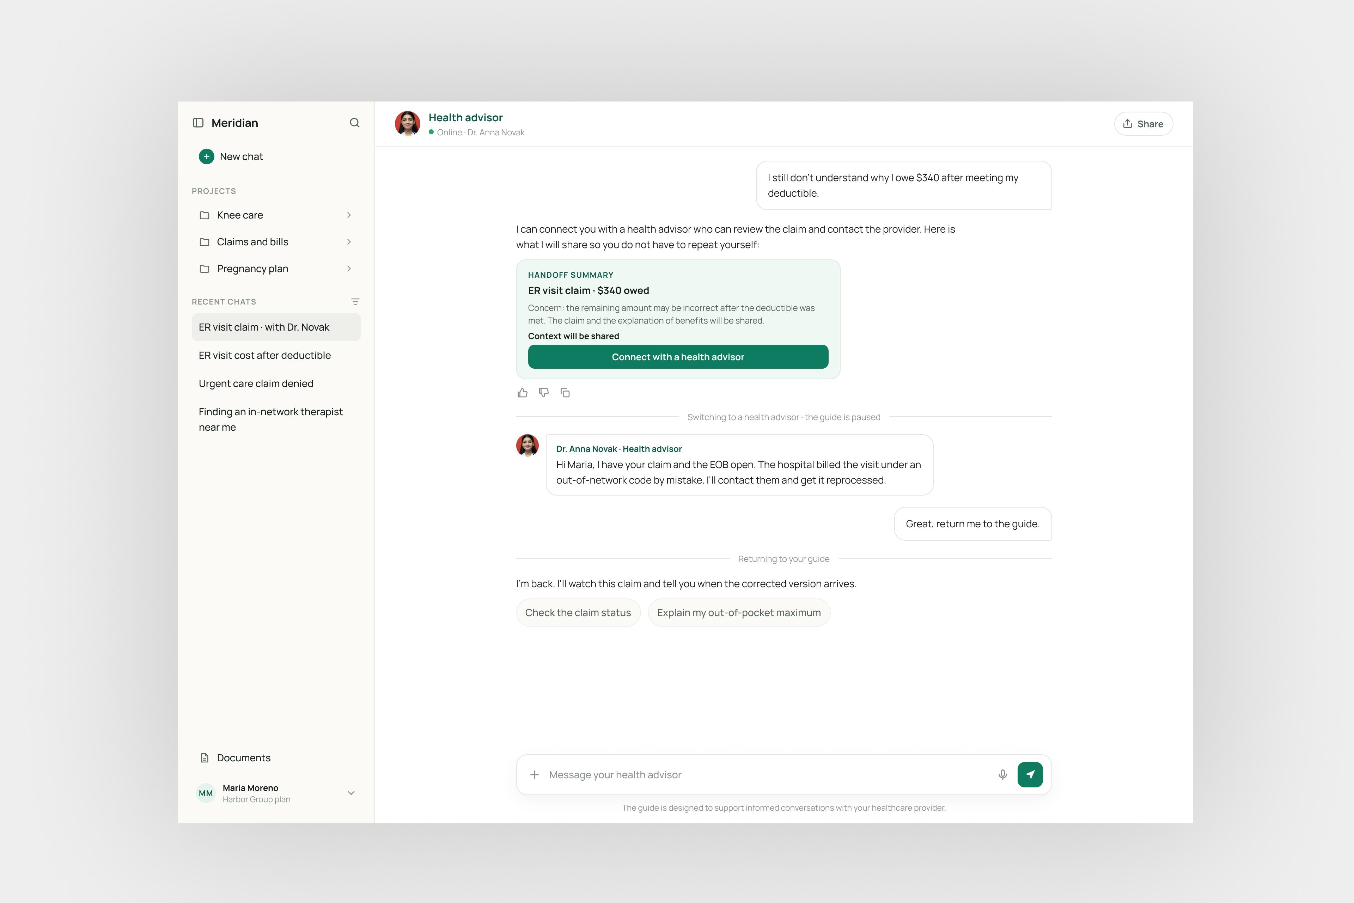Click 'Harbor Group plan' under Maria Moreno
The image size is (1354, 903).
(x=256, y=799)
